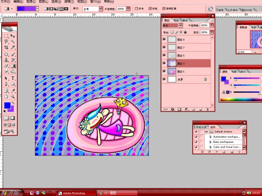Select the Eyedropper tool

pyautogui.click(x=13, y=91)
